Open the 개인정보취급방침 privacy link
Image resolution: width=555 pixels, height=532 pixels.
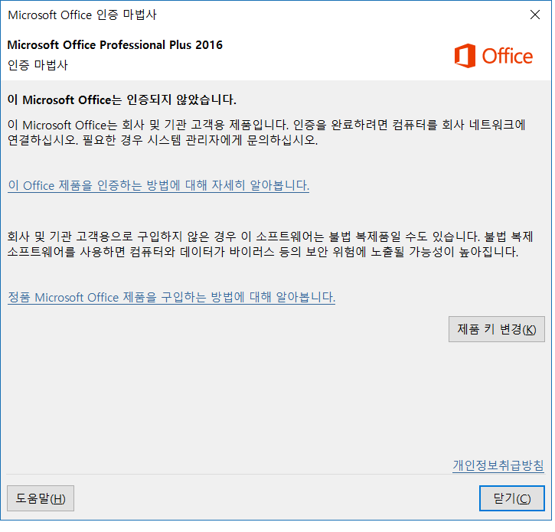point(498,465)
